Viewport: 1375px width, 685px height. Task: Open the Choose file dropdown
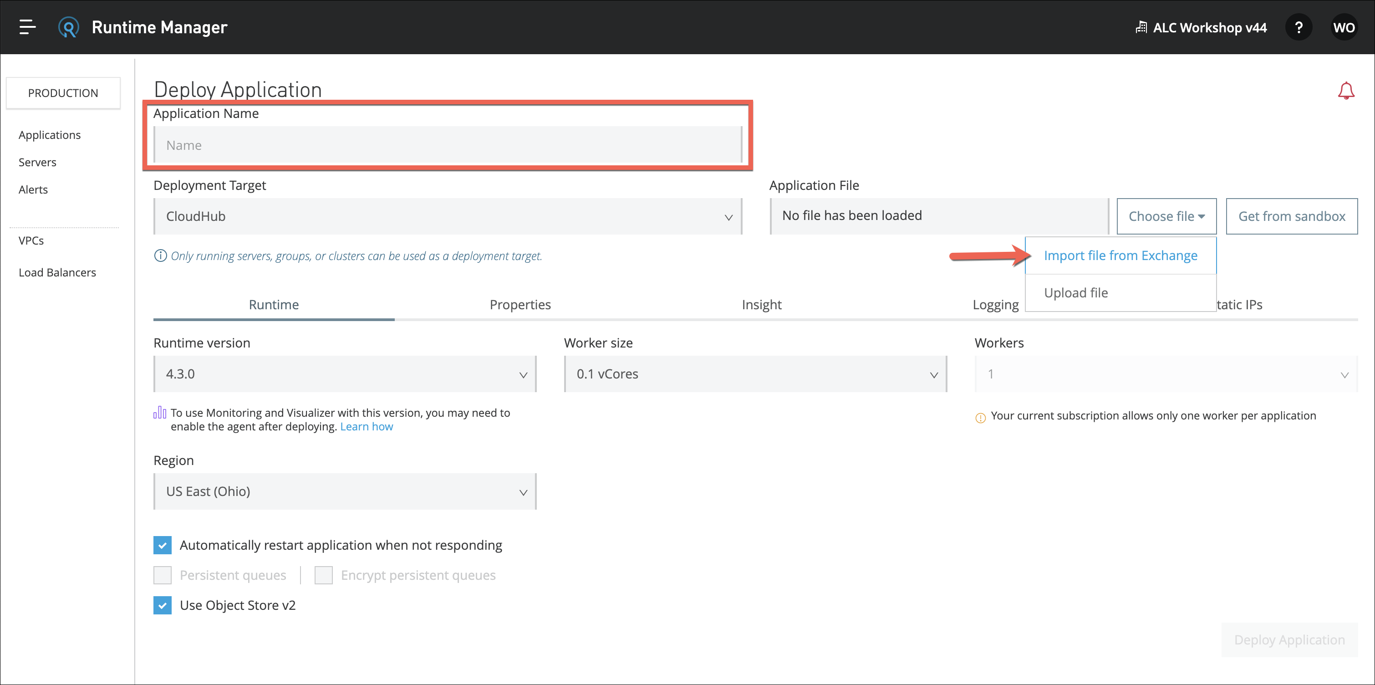click(x=1166, y=216)
